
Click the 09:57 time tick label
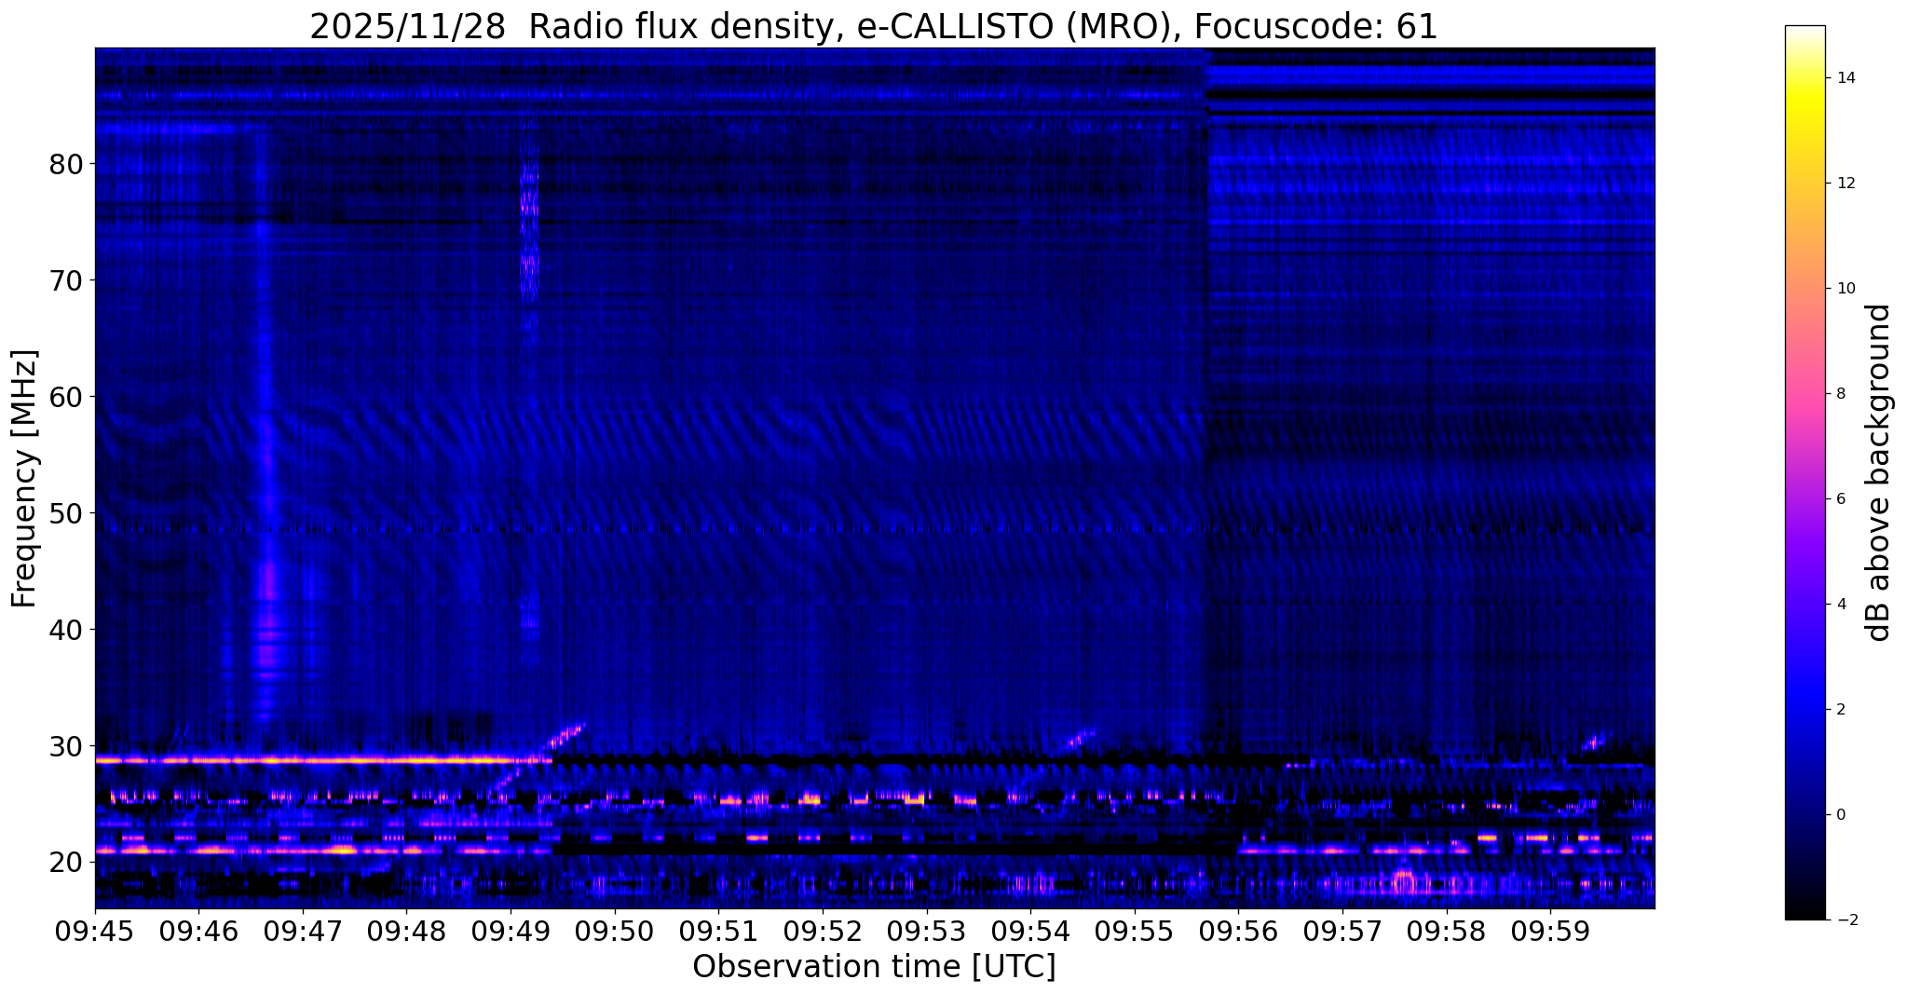point(1342,932)
